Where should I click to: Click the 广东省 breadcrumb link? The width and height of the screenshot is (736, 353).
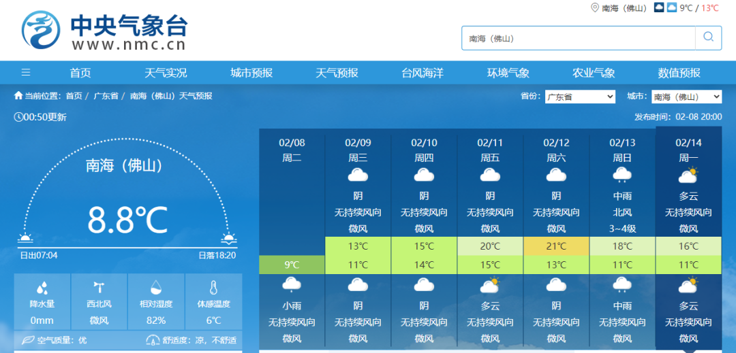pos(106,96)
